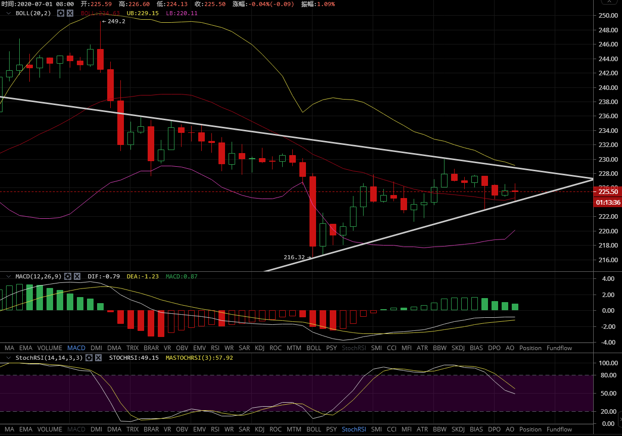The height and width of the screenshot is (436, 622).
Task: Collapse the StochRSI(14,14,3,3) panel chevron
Action: (9, 358)
